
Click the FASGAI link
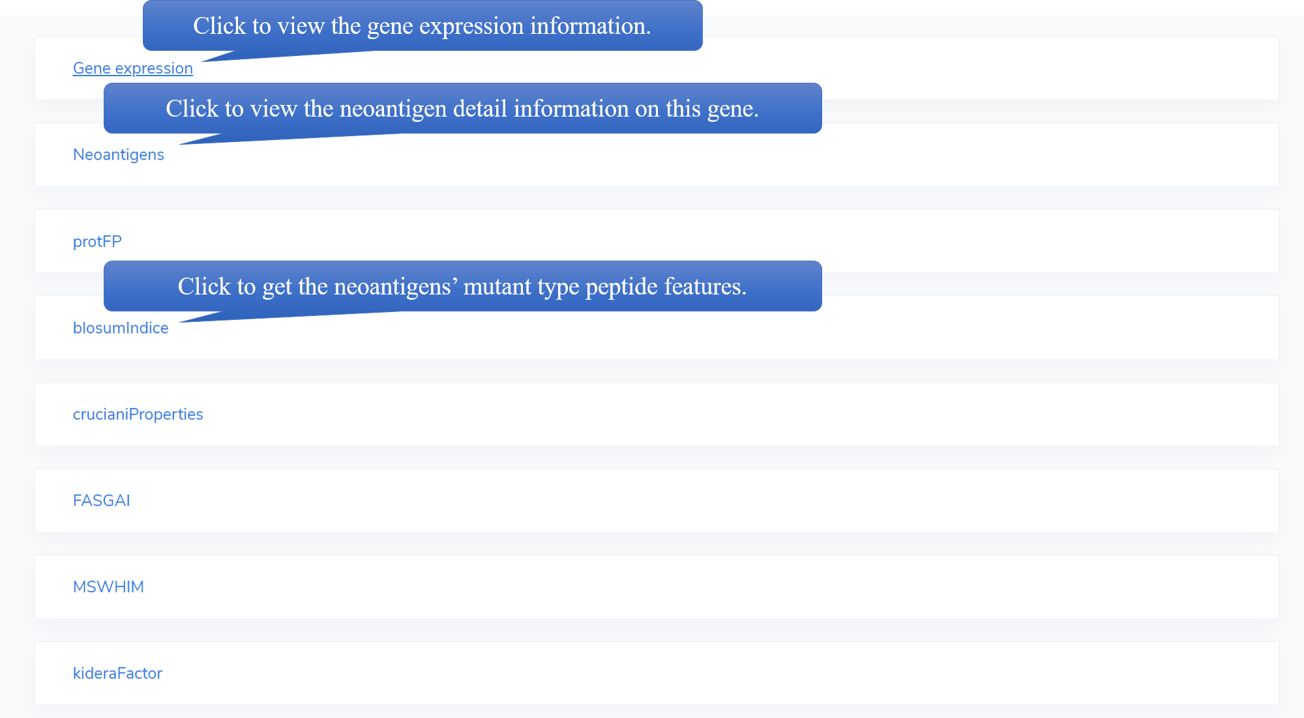coord(101,501)
